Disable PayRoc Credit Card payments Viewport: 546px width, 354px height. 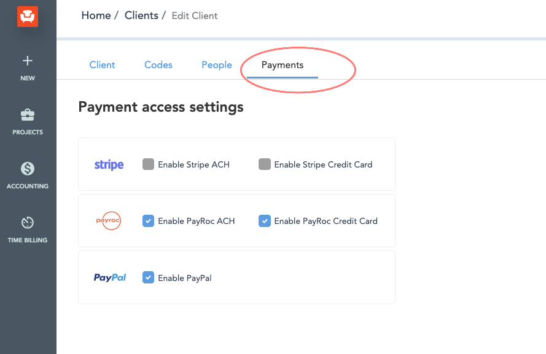click(x=264, y=220)
